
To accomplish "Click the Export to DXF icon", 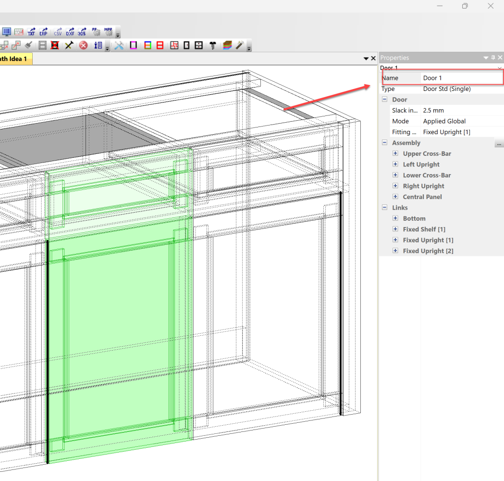I will (x=70, y=32).
